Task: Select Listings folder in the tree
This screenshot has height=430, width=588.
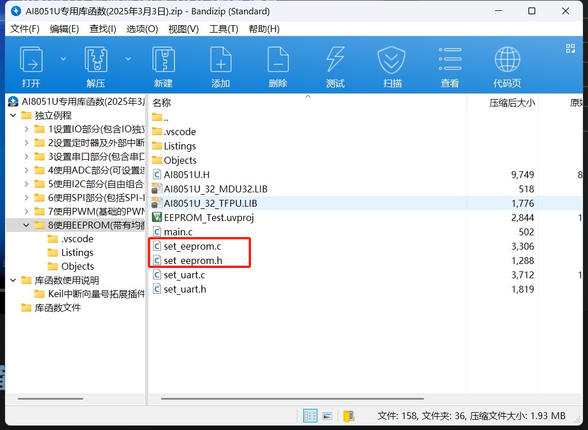Action: [x=70, y=253]
